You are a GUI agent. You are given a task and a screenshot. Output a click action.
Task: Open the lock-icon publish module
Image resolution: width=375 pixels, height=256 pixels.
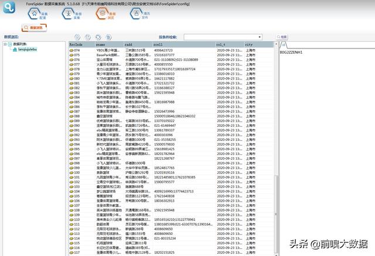(140, 14)
